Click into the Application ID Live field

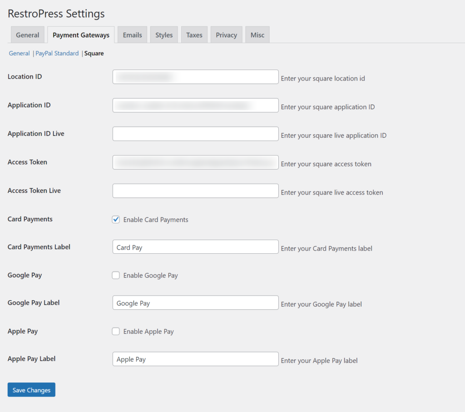195,134
